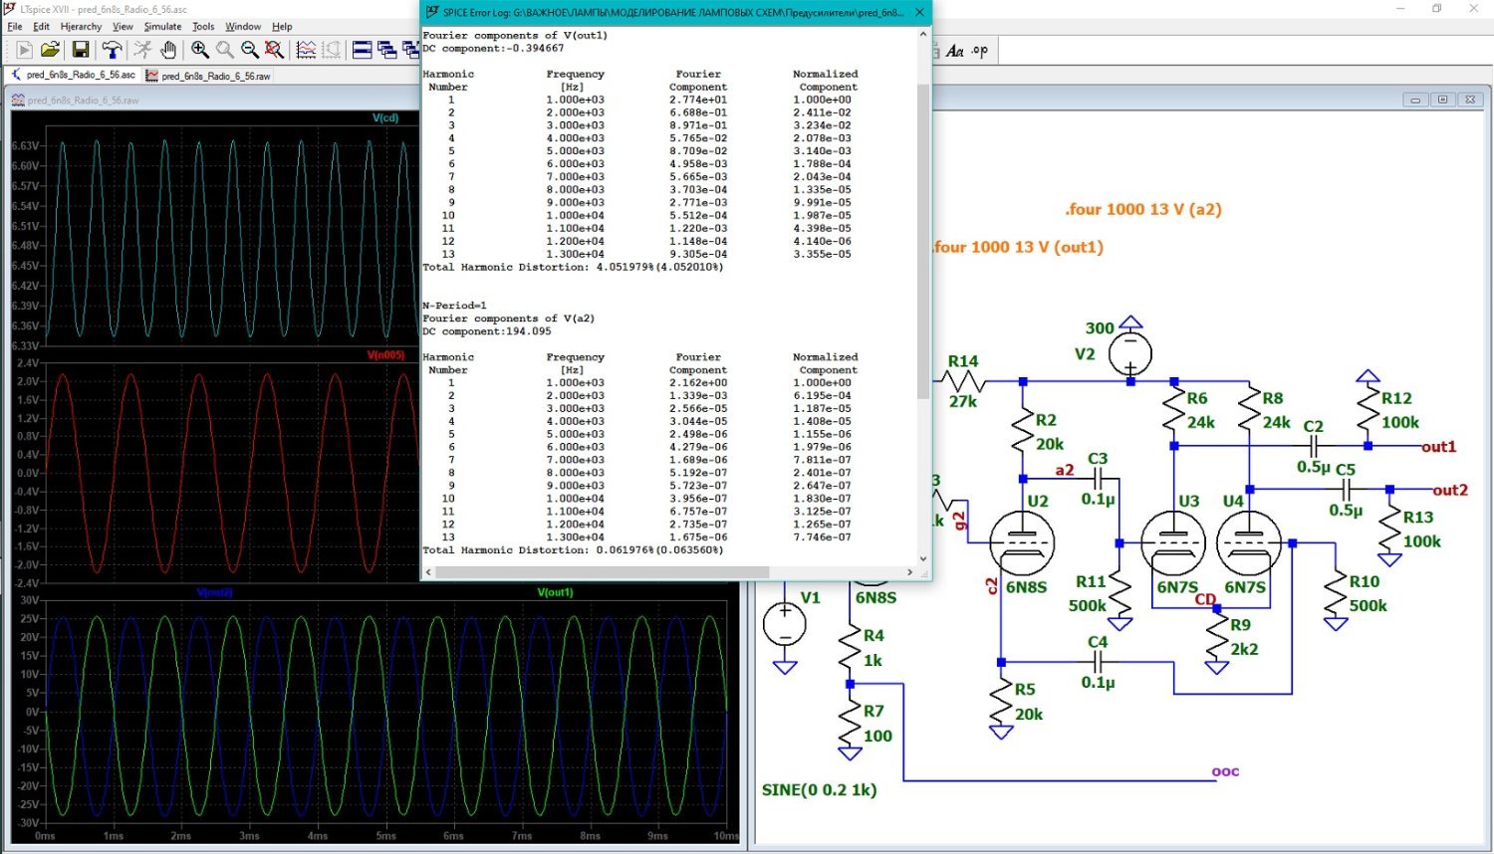Viewport: 1494px width, 854px height.
Task: Click the Zoom to Fit icon
Action: click(275, 50)
